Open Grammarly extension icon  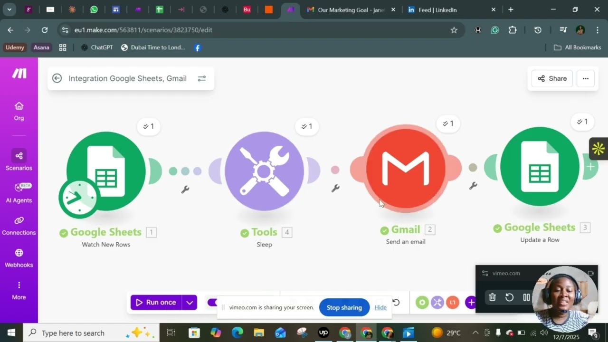point(495,30)
